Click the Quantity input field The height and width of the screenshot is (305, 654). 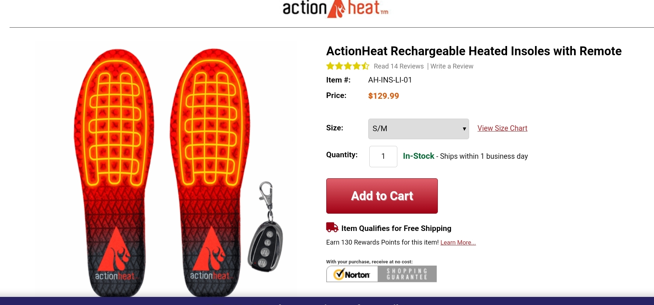point(383,157)
